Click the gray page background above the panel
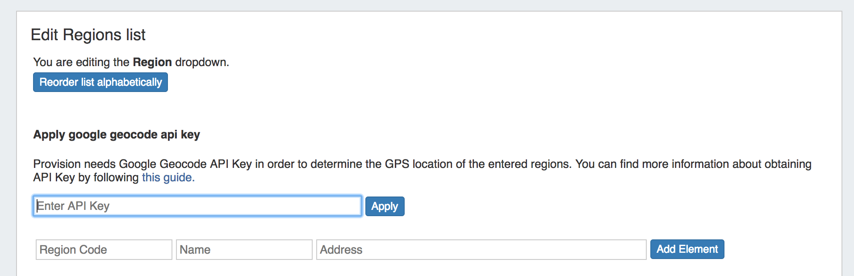 427,5
